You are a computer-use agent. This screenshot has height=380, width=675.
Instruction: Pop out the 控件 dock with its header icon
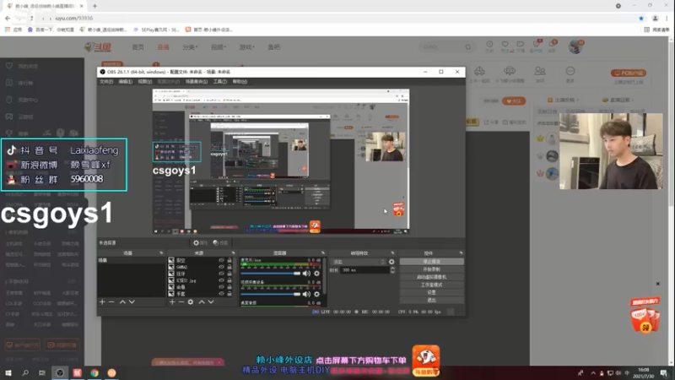(x=461, y=252)
